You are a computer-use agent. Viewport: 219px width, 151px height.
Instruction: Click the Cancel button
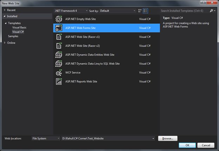(x=206, y=145)
